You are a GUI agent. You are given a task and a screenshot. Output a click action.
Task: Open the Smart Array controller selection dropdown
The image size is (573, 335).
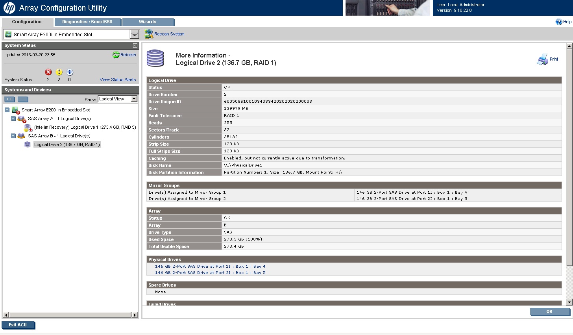[x=134, y=35]
